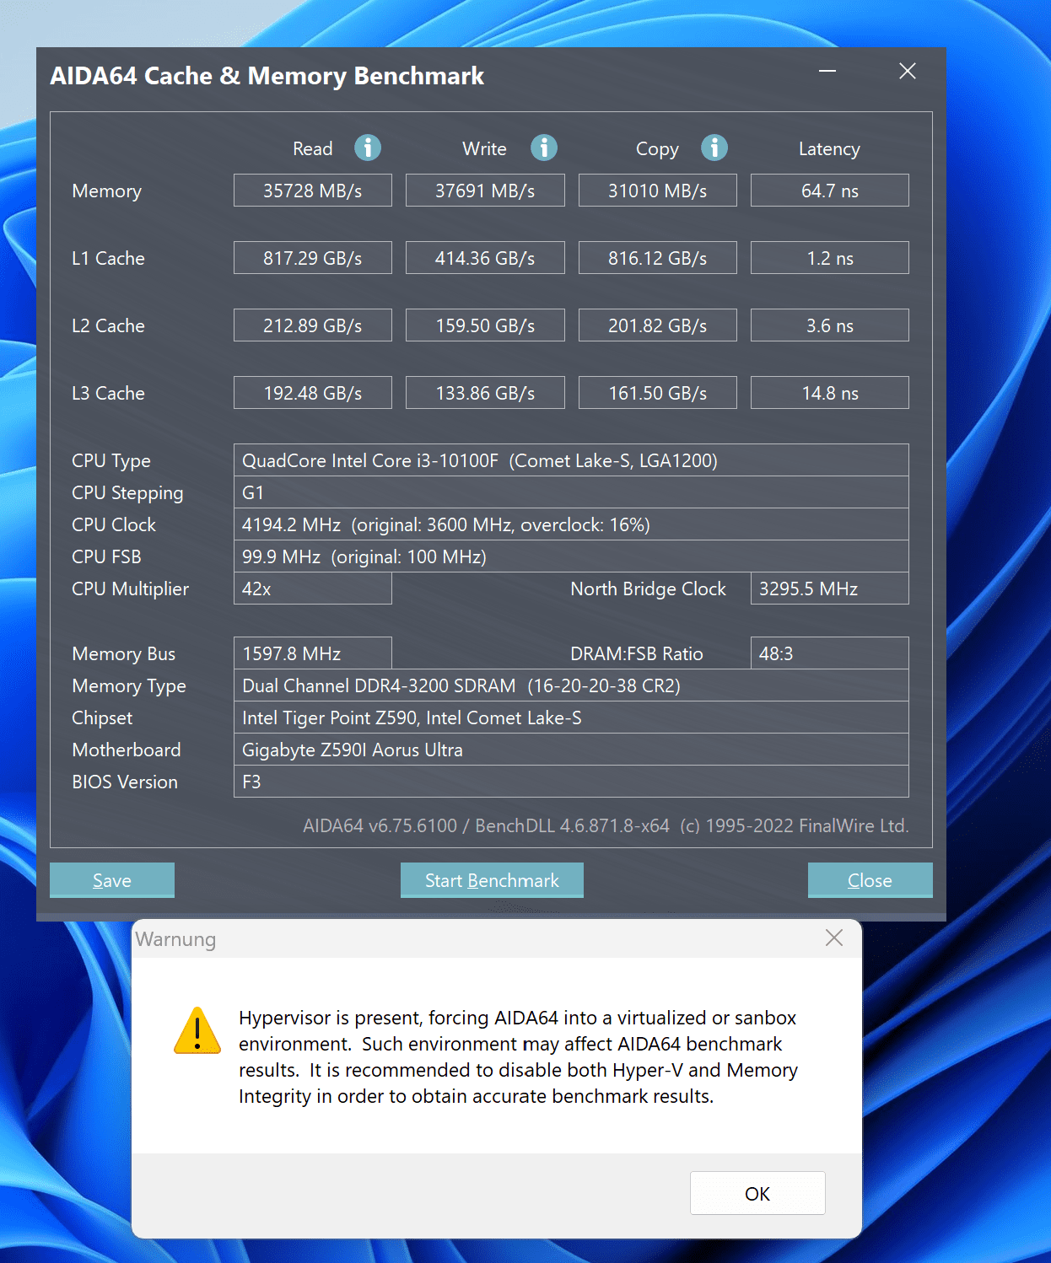Image resolution: width=1051 pixels, height=1263 pixels.
Task: Click the Save button
Action: (x=112, y=880)
